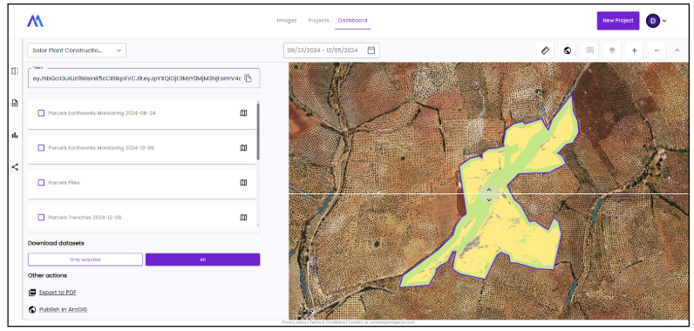Open the bar chart statistics sidebar icon
This screenshot has width=694, height=331.
coord(15,135)
